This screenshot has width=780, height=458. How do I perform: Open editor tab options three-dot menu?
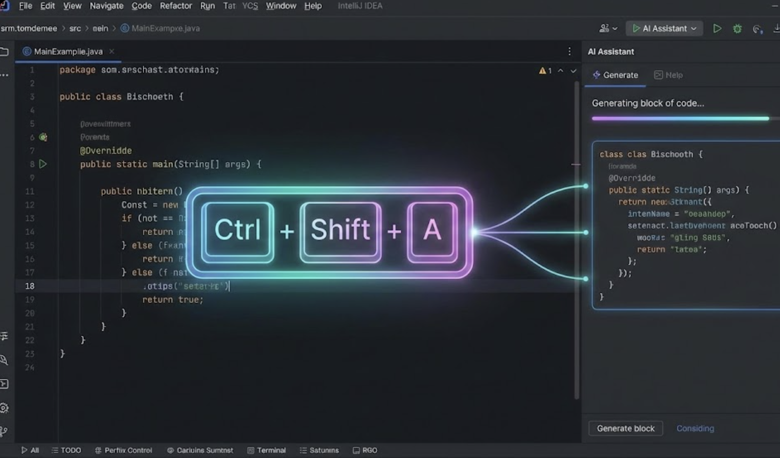point(569,52)
